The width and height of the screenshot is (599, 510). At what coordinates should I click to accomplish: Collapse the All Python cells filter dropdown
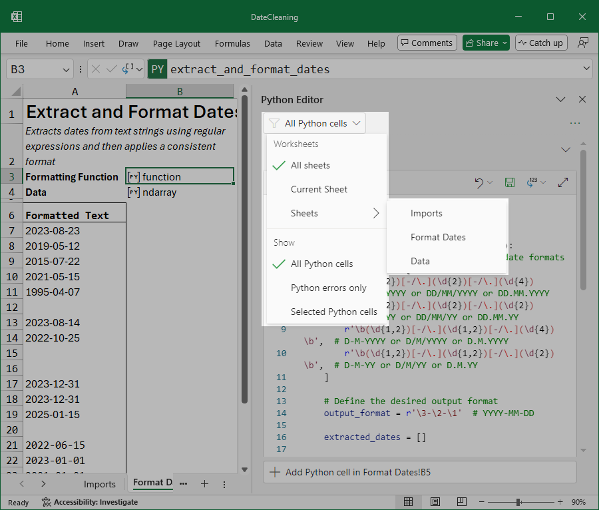315,123
